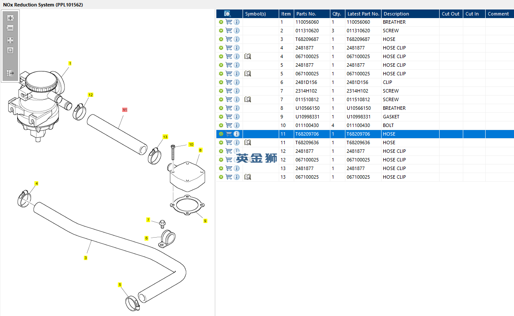Select callout 4 hose clip label

pos(37,183)
